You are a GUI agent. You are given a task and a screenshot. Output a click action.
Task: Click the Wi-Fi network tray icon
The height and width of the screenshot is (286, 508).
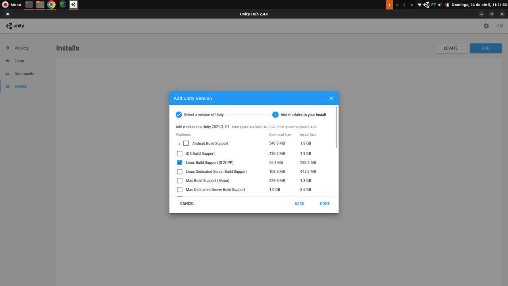pyautogui.click(x=419, y=5)
